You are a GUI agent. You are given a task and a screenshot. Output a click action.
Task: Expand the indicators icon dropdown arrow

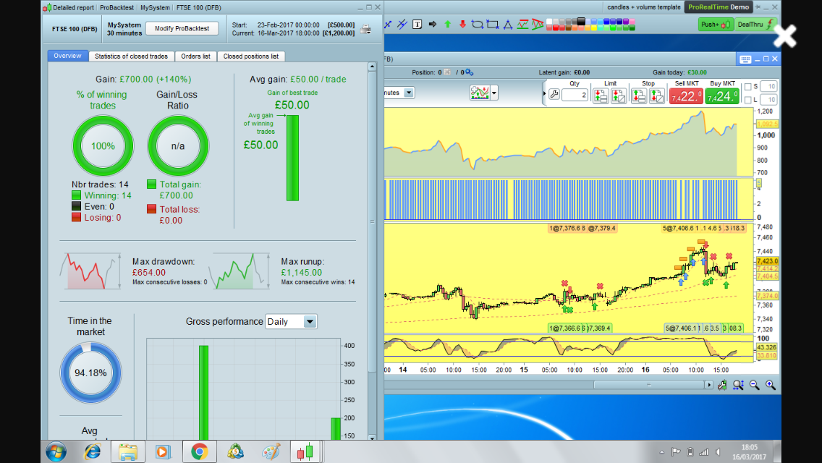point(493,93)
